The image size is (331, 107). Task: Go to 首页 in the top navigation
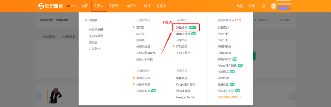pyautogui.click(x=85, y=6)
